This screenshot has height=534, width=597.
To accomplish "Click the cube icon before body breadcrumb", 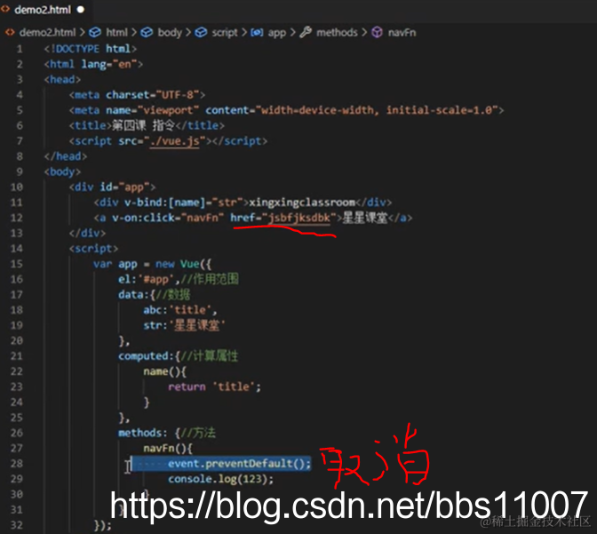I will [x=147, y=32].
